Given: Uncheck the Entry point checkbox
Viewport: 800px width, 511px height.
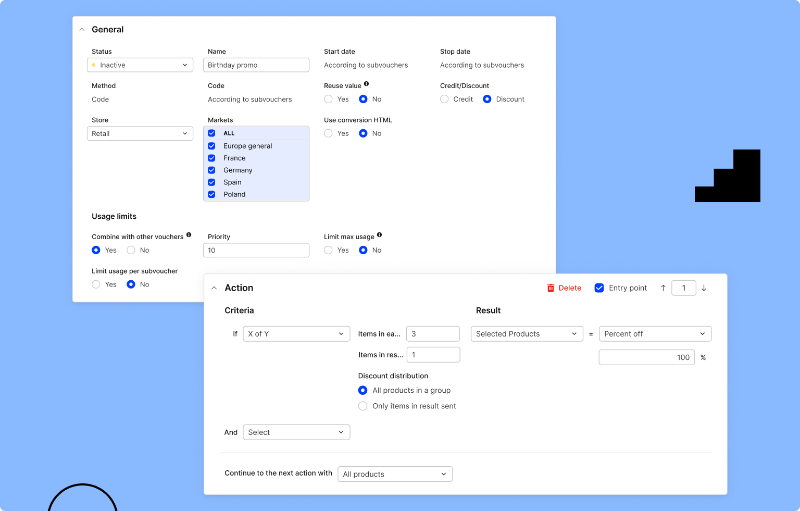Looking at the screenshot, I should click(599, 288).
